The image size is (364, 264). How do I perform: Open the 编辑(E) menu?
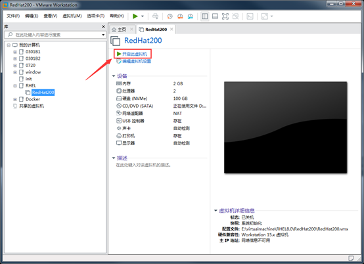pyautogui.click(x=32, y=16)
